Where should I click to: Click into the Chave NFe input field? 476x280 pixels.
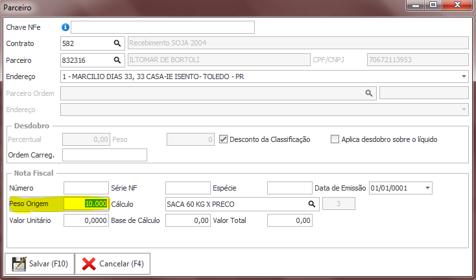[x=163, y=27]
